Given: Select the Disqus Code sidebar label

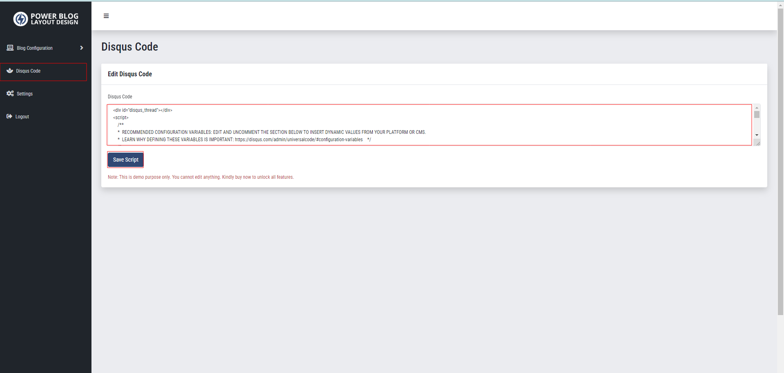Looking at the screenshot, I should (x=28, y=71).
